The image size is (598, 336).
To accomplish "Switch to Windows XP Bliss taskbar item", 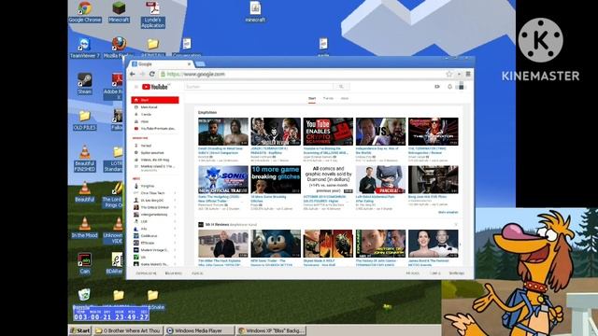I will pyautogui.click(x=271, y=330).
